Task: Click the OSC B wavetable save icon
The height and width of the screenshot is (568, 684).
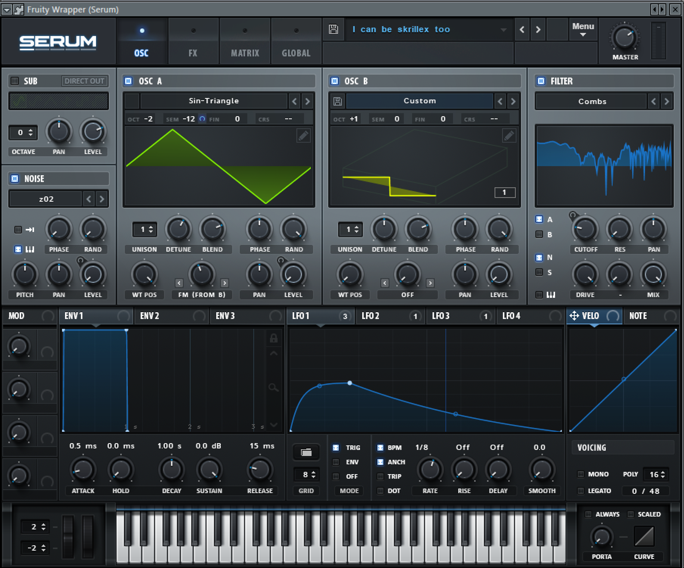Action: point(338,101)
